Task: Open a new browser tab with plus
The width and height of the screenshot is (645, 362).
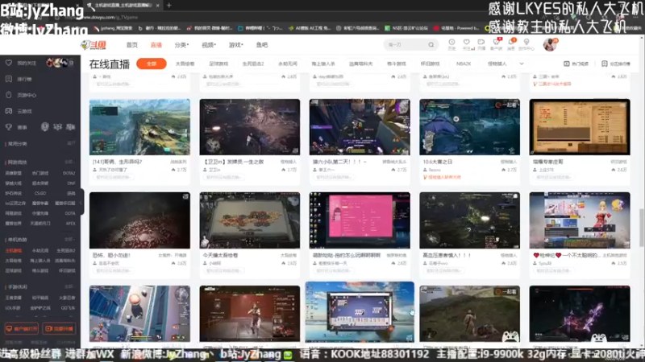Action: (169, 6)
